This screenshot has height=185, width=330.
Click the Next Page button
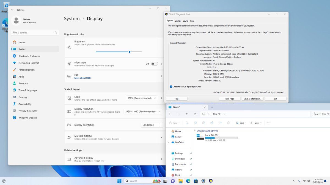[230, 99]
